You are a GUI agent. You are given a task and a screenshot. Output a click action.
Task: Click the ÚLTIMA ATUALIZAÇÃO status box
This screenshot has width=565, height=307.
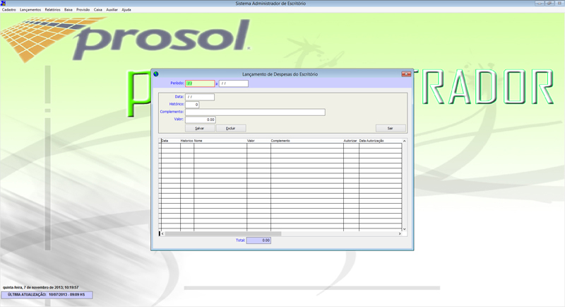click(47, 295)
